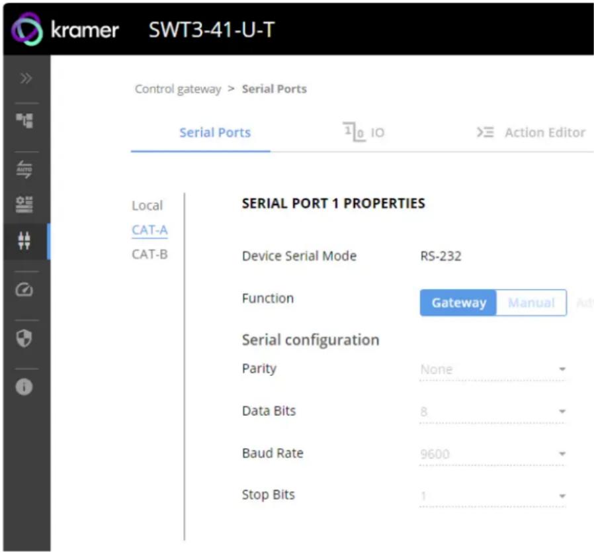Click SERIAL PORT 1 PROPERTIES heading
The height and width of the screenshot is (552, 594).
point(333,204)
